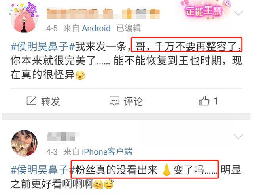The height and width of the screenshot is (195, 261).
Task: Expand the first post's chevron menu
Action: pos(238,13)
